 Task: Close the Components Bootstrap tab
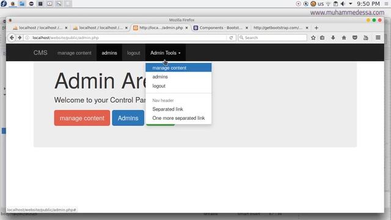pyautogui.click(x=247, y=28)
